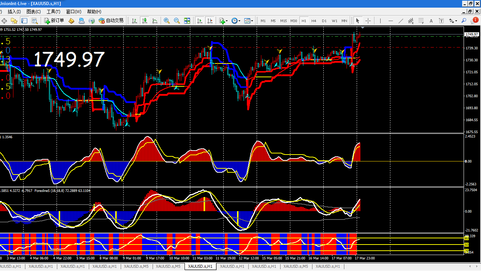
Task: Pick the draw vertical line tool
Action: click(380, 21)
